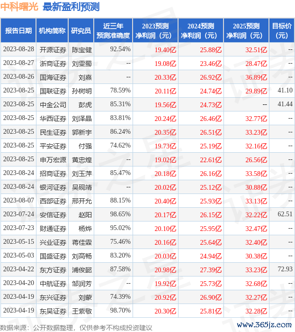Screen dimensions: 295x332
Task: Click the 2023预测净利润 column header
Action: 155,30
